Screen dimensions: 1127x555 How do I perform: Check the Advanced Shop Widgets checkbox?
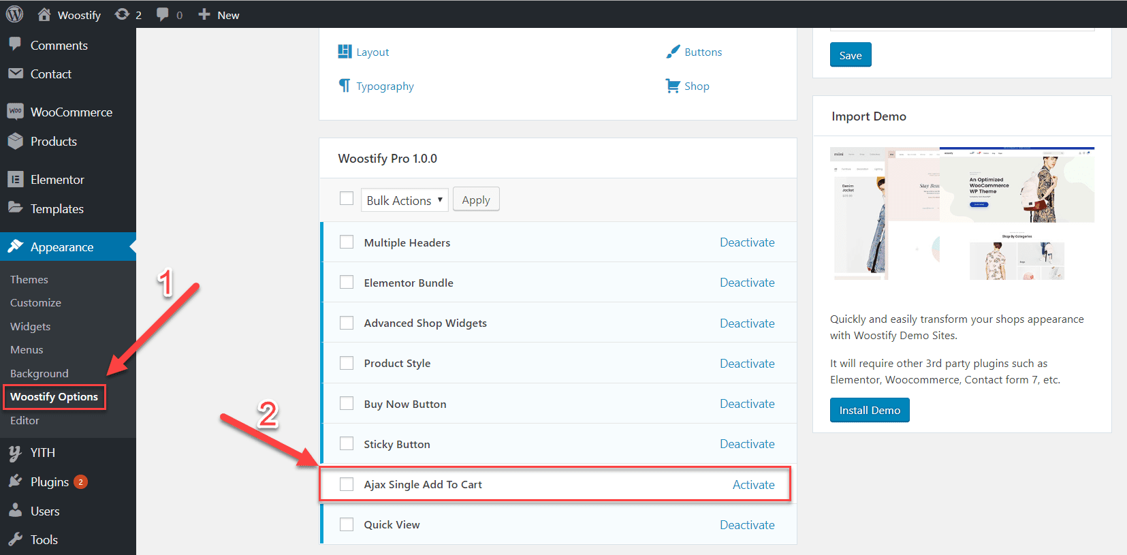347,322
